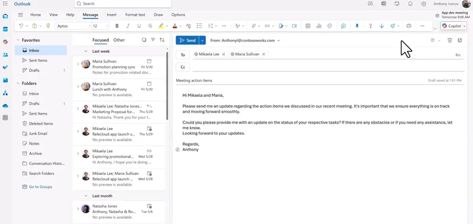The height and width of the screenshot is (224, 473).
Task: Open the Options ribbon tab
Action: 179,15
